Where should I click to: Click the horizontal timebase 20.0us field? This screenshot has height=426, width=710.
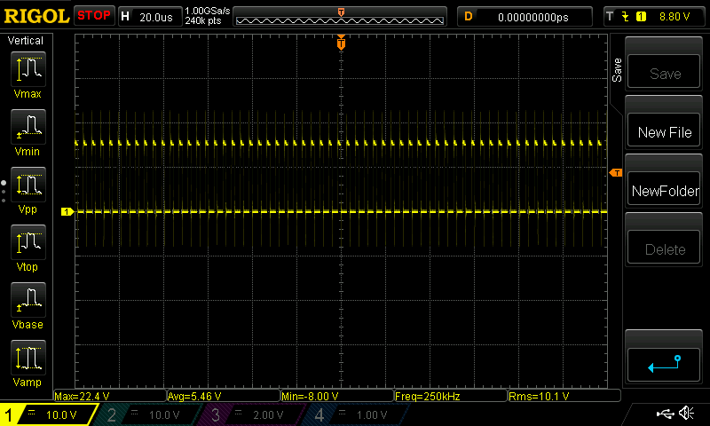(x=150, y=17)
